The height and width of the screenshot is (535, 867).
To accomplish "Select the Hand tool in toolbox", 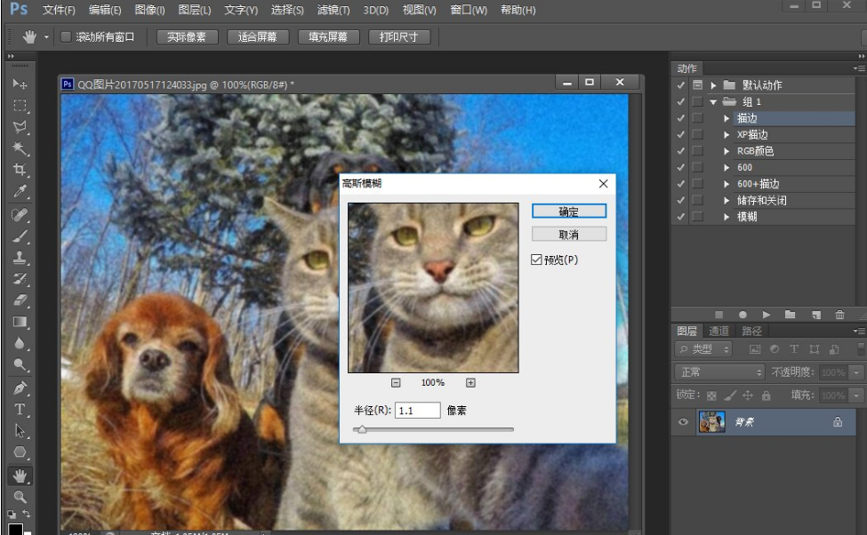I will (20, 475).
